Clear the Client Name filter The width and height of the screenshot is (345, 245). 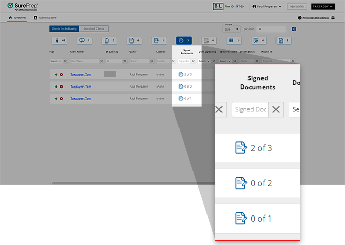(x=102, y=61)
